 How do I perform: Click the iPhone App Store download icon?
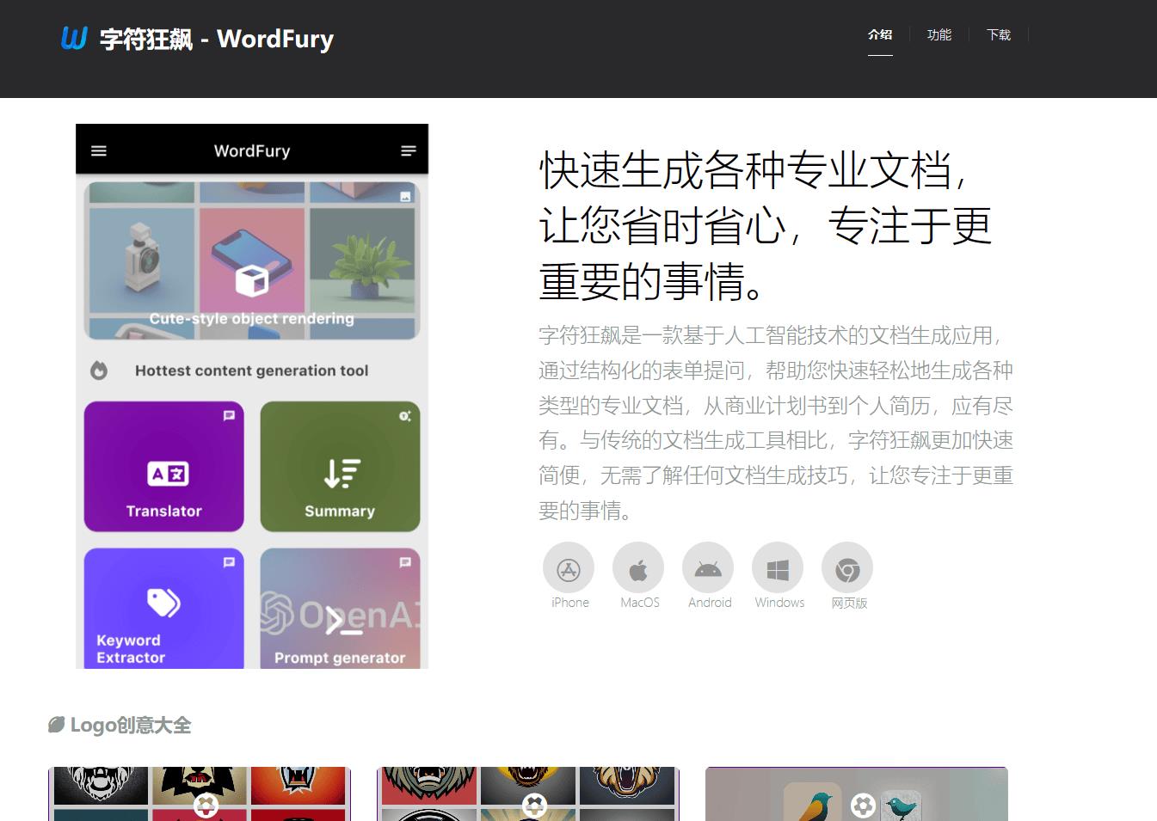coord(569,568)
